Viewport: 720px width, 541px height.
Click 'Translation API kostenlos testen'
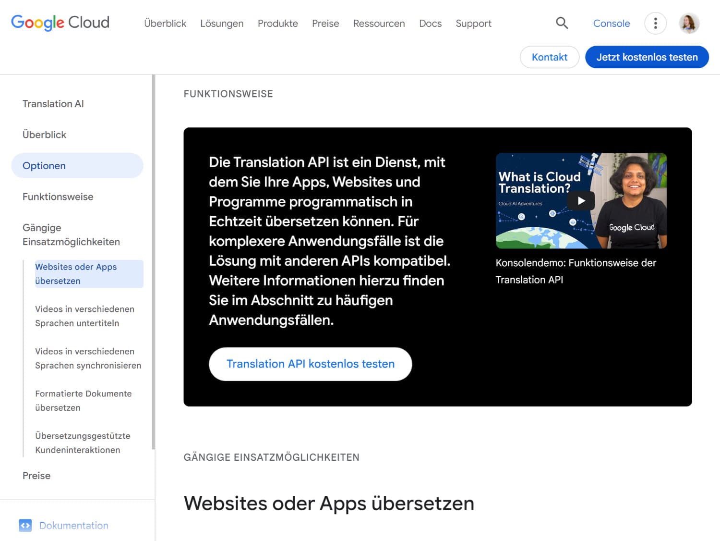click(310, 364)
